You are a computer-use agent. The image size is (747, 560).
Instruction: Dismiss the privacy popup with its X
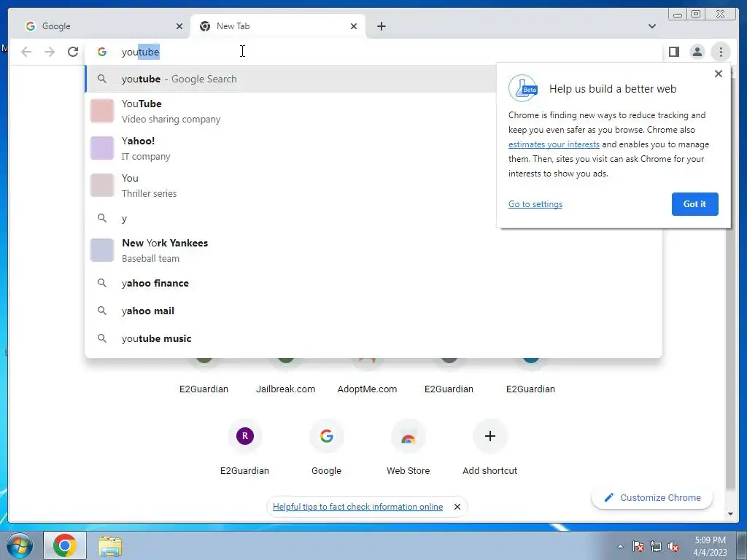(x=719, y=74)
